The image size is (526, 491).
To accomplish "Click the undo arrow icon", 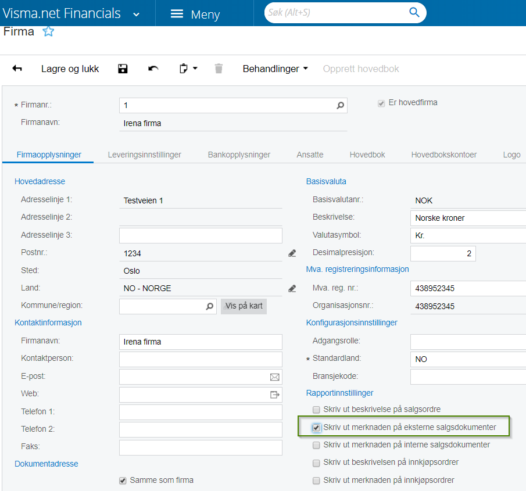I will click(153, 69).
